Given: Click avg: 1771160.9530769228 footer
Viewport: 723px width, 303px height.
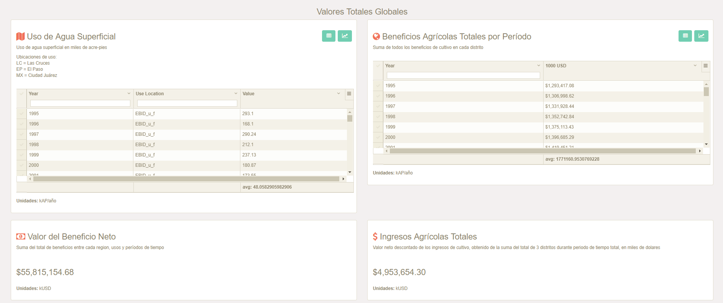Looking at the screenshot, I should coord(572,159).
